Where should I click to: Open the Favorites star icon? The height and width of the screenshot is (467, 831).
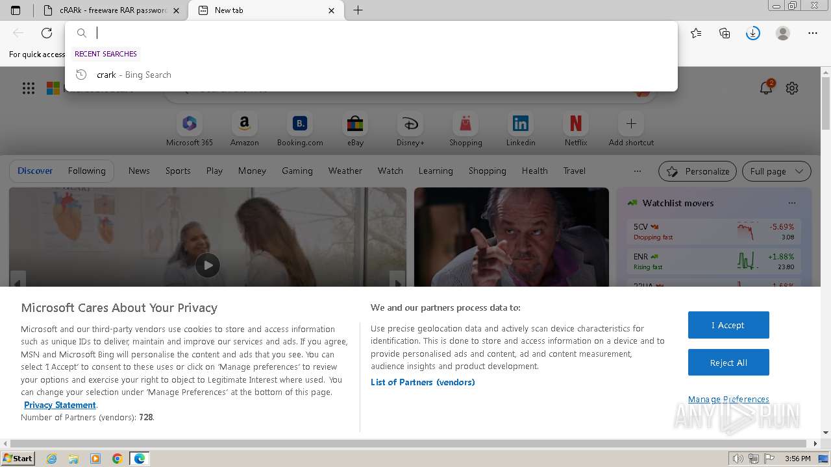point(696,33)
